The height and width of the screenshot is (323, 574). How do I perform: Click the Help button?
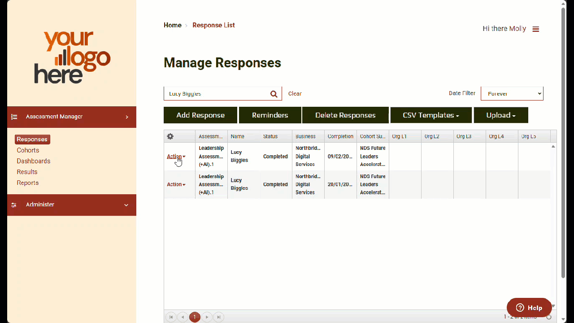click(529, 308)
